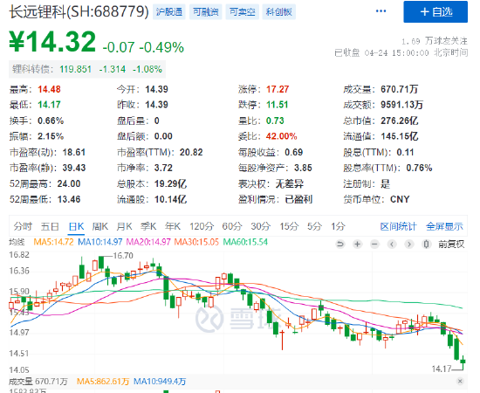Click the 成交量 670.71万 volume panel label
This screenshot has height=393, width=480.
(x=38, y=382)
